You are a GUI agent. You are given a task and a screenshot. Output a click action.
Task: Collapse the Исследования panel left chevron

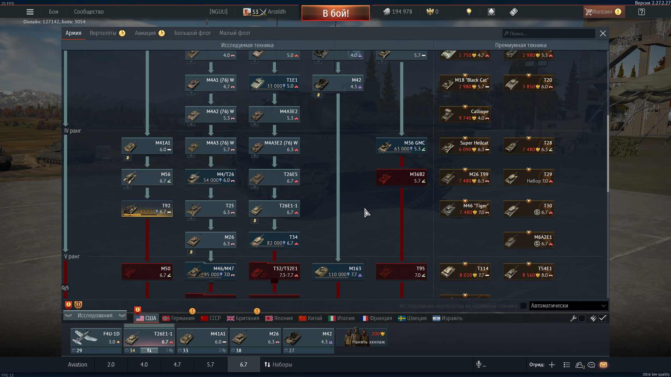(68, 316)
